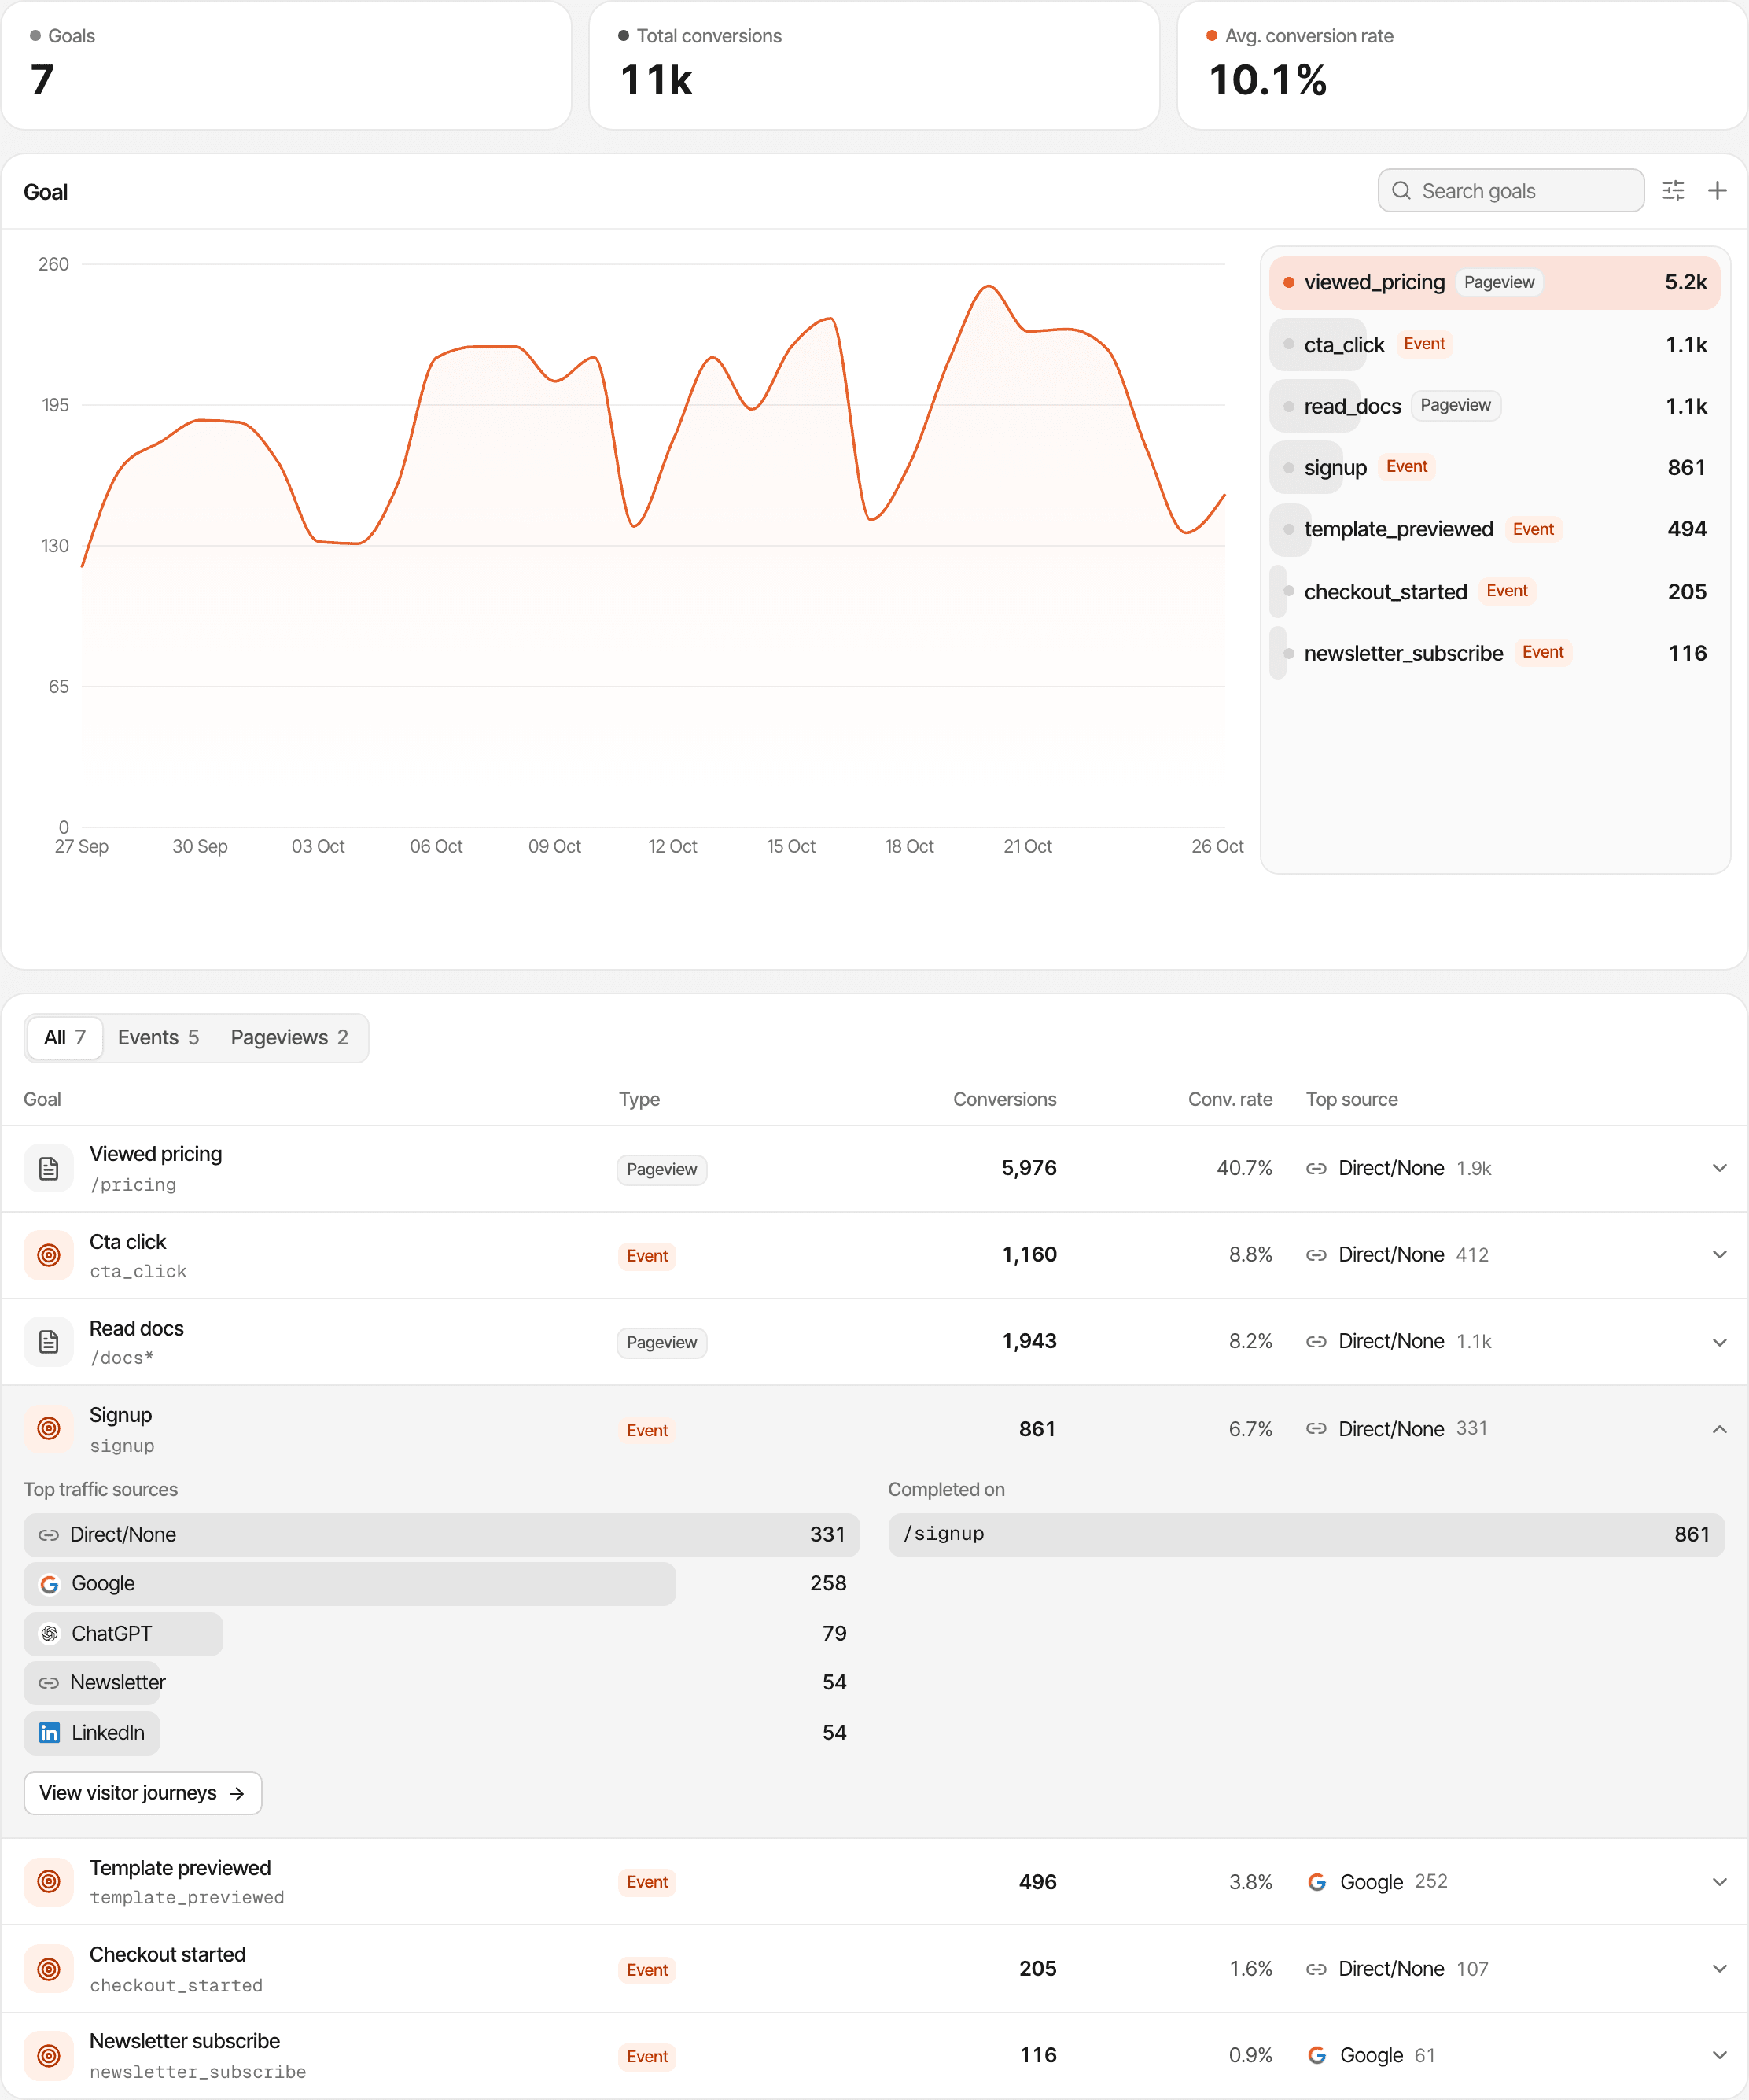1749x2100 pixels.
Task: Select the Newsletter subscribe target icon
Action: [49, 2056]
